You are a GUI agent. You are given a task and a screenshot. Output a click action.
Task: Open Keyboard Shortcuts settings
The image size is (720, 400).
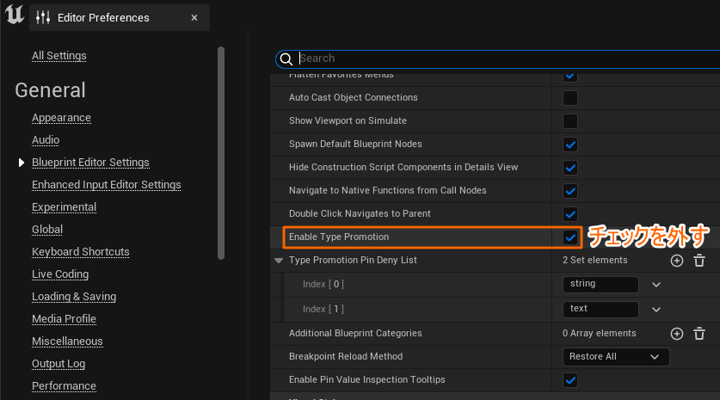[x=80, y=252]
